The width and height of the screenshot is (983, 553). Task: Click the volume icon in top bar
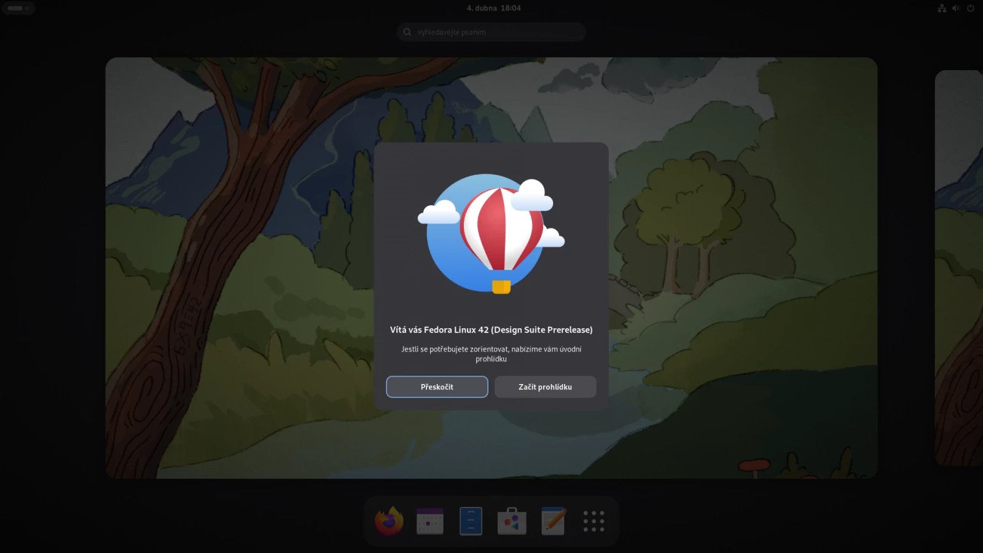point(956,8)
